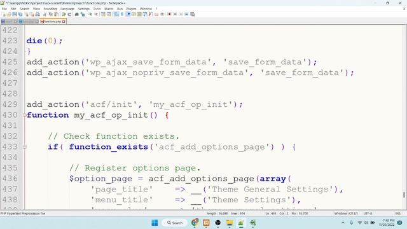Viewport: 407px width, 229px height.
Task: Open the Window menu
Action: tap(146, 9)
